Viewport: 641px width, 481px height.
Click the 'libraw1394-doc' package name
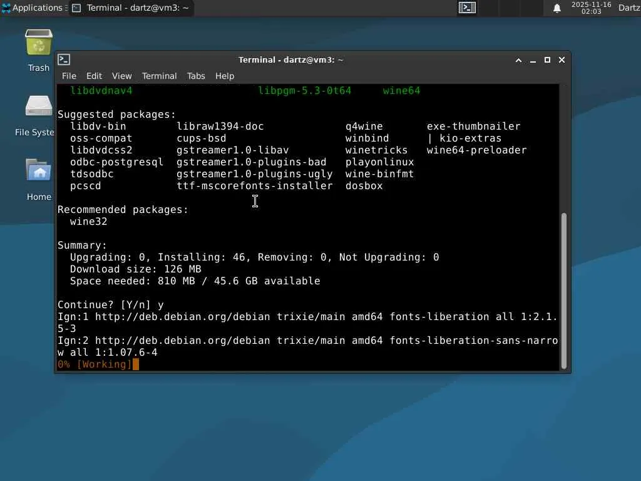pyautogui.click(x=220, y=127)
